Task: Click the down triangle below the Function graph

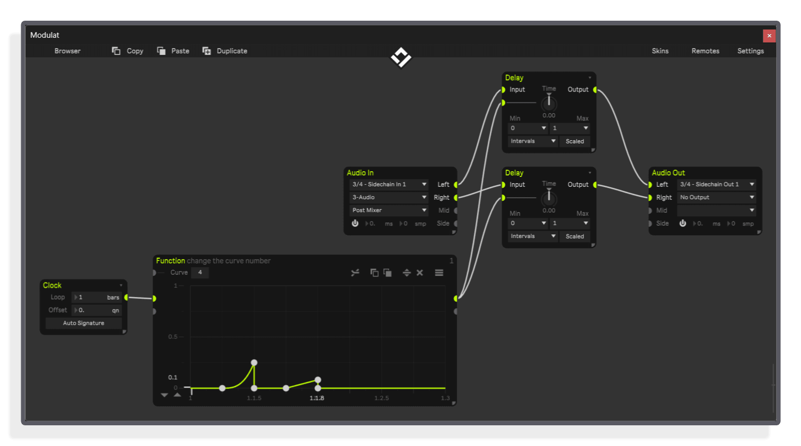Action: [164, 395]
